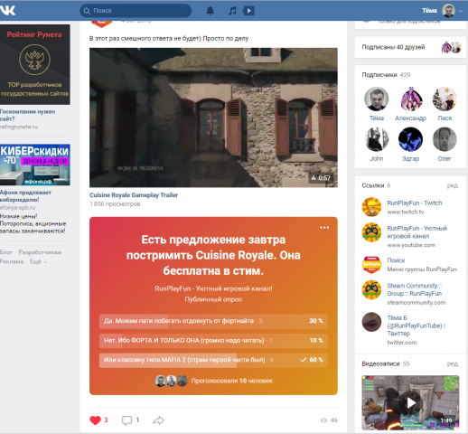The width and height of the screenshot is (468, 434).
Task: Expand the account menu arrow
Action: [x=461, y=11]
